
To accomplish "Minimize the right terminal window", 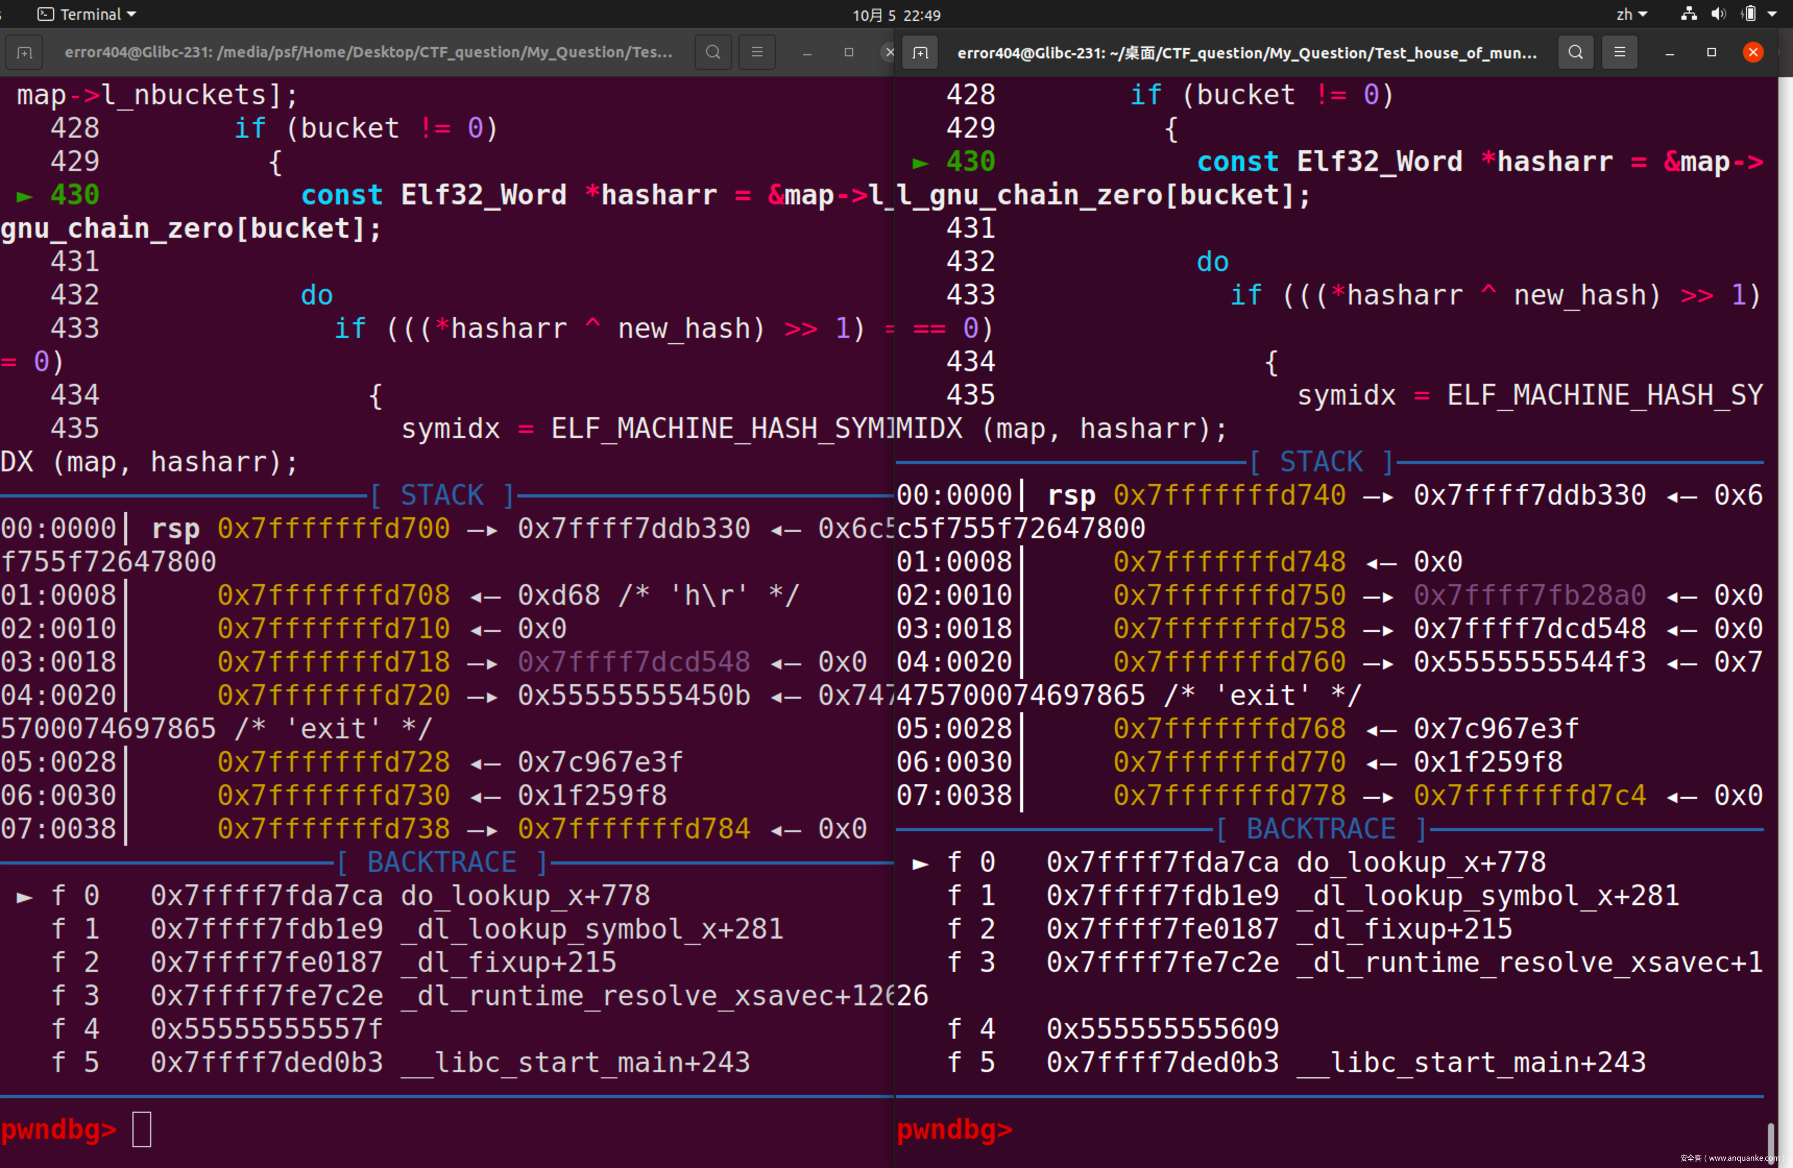I will [1669, 52].
